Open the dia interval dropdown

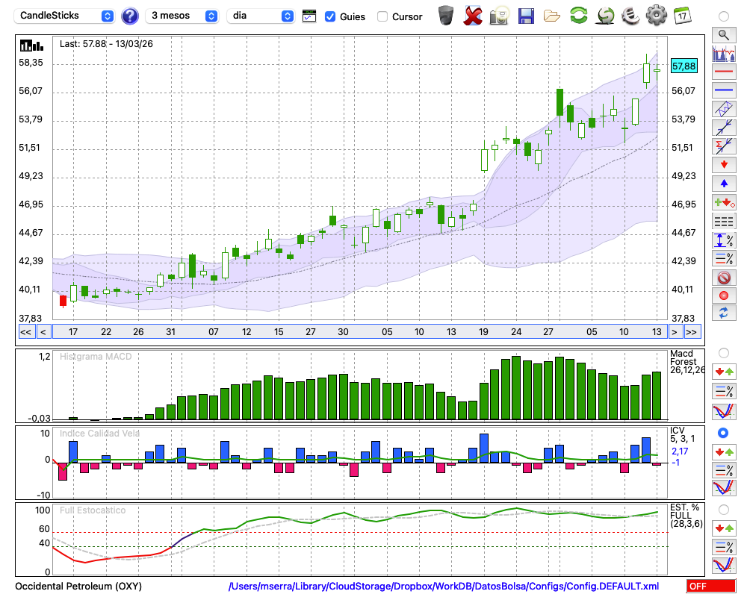[x=260, y=16]
